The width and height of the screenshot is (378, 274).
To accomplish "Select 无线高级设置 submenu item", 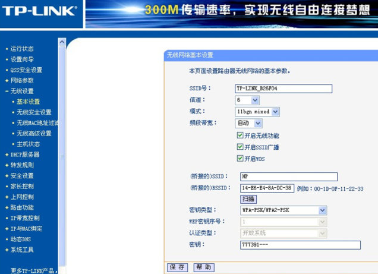I will coord(34,134).
